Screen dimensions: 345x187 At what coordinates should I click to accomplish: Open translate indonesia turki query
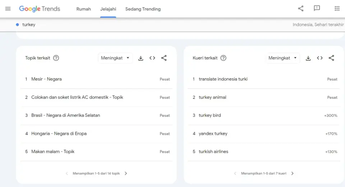pos(264,79)
